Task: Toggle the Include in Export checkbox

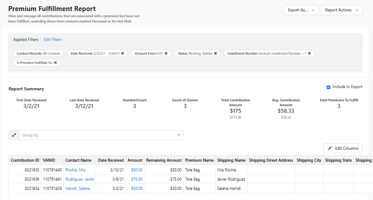Action: pyautogui.click(x=328, y=87)
